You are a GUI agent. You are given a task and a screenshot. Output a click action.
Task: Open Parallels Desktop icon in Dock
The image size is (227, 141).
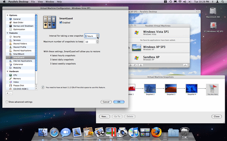click(111, 132)
